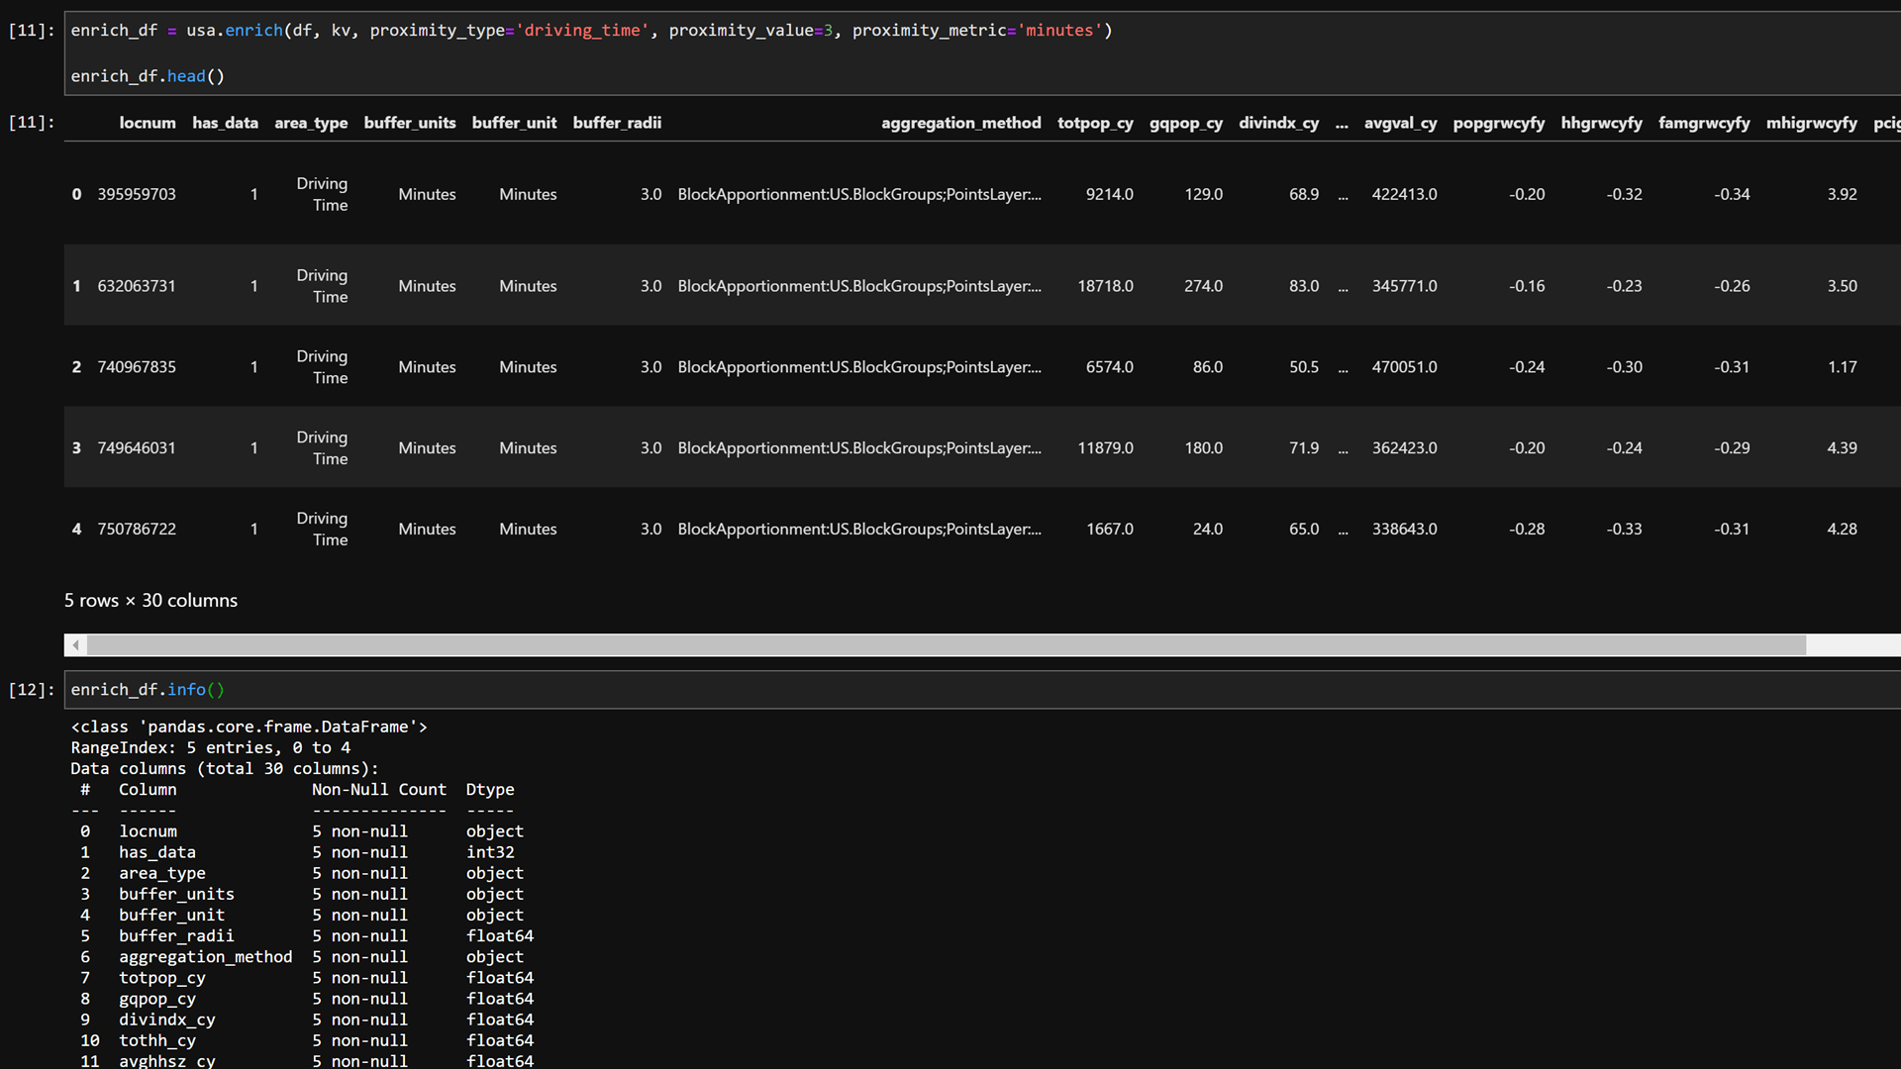The width and height of the screenshot is (1901, 1069).
Task: Select the aggregation_method column header
Action: [x=960, y=123]
